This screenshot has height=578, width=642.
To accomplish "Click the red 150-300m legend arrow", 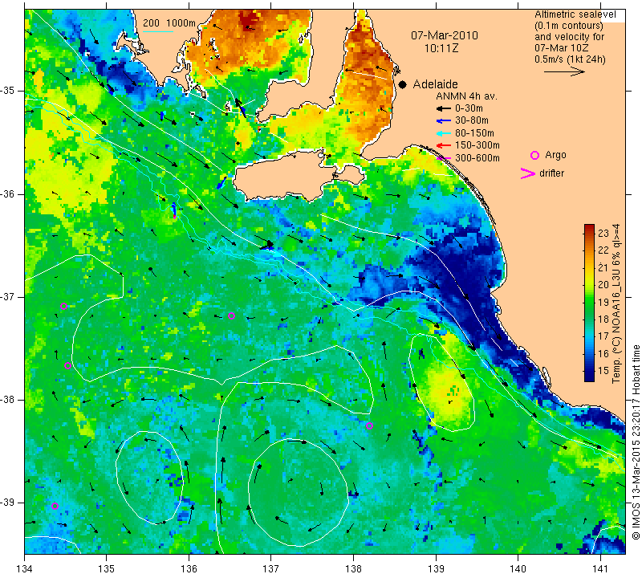I will coord(443,145).
